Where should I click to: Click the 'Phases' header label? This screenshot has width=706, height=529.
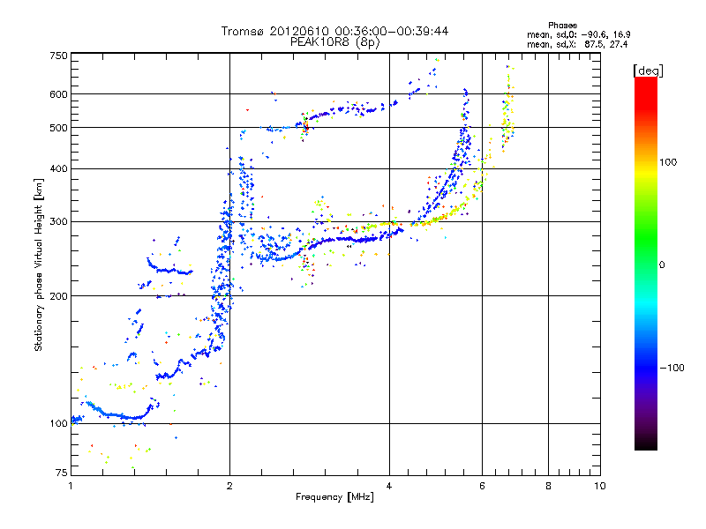pyautogui.click(x=562, y=26)
